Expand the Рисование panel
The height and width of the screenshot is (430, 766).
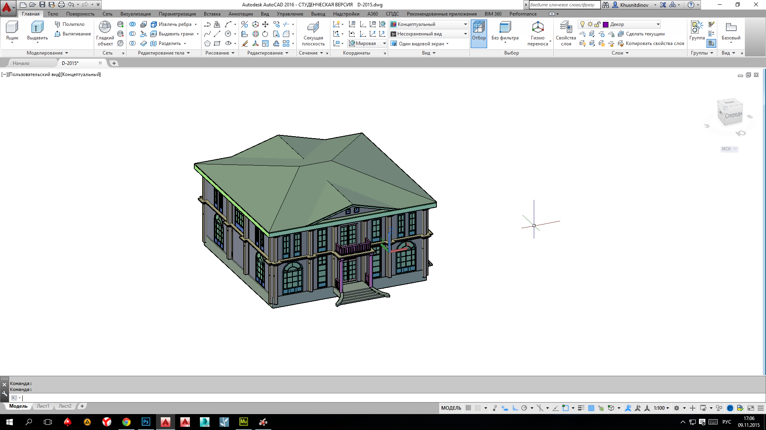pos(220,53)
